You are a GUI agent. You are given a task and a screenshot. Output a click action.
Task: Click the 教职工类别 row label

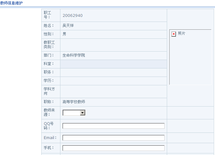(x=49, y=45)
